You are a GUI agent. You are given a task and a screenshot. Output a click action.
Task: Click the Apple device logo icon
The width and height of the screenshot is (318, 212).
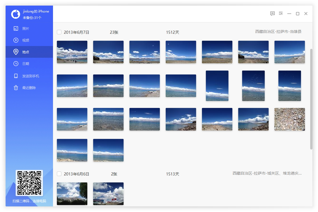point(16,14)
